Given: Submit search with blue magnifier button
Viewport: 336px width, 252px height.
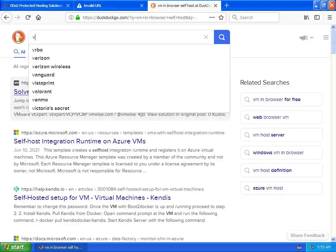Looking at the screenshot, I should pos(222,37).
